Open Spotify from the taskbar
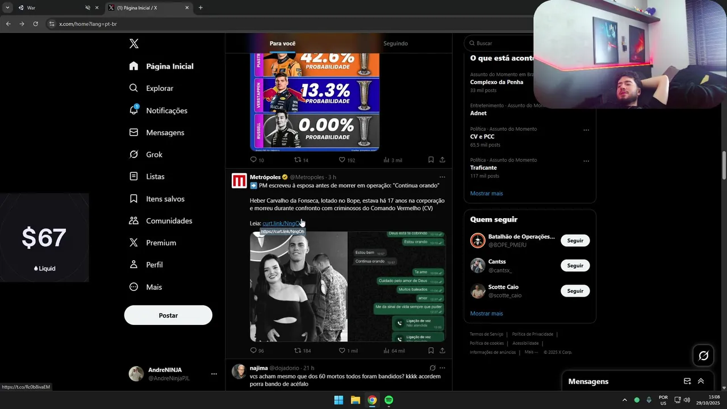This screenshot has width=727, height=409. 389,400
